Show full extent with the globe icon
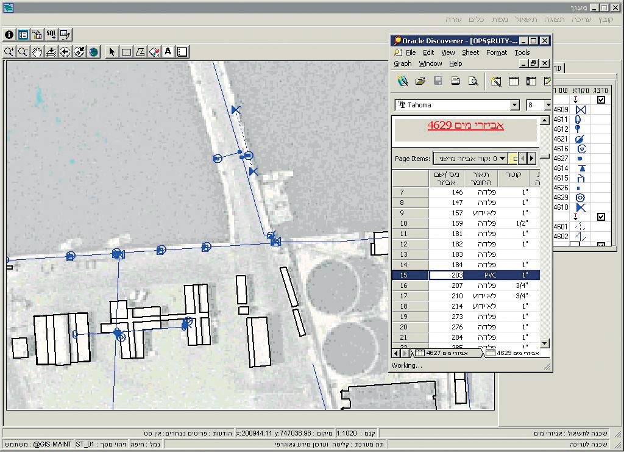The height and width of the screenshot is (452, 624). click(93, 52)
